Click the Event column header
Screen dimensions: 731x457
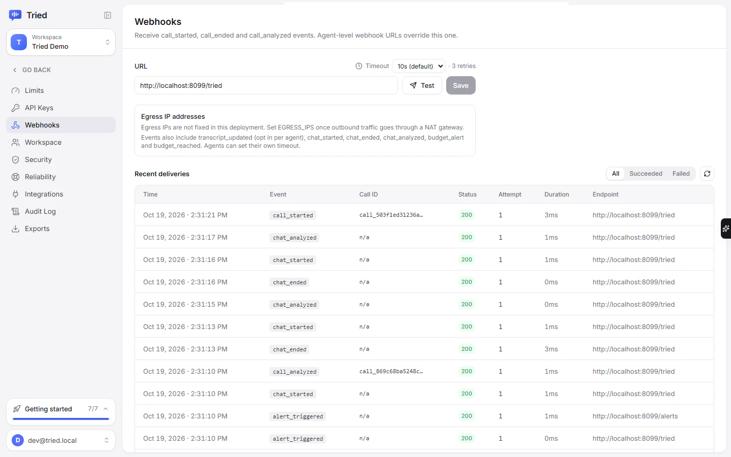pos(278,194)
